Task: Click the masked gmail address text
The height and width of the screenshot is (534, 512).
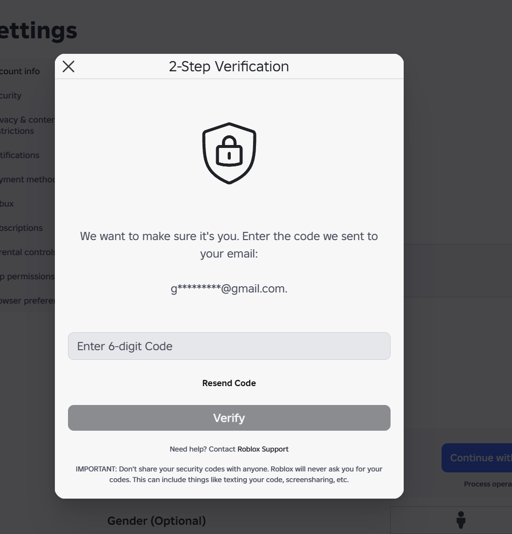Action: [x=229, y=289]
